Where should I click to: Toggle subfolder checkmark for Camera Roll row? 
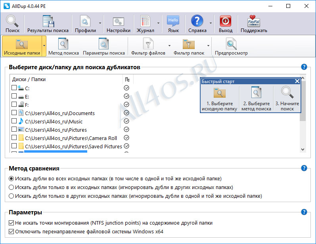126,138
